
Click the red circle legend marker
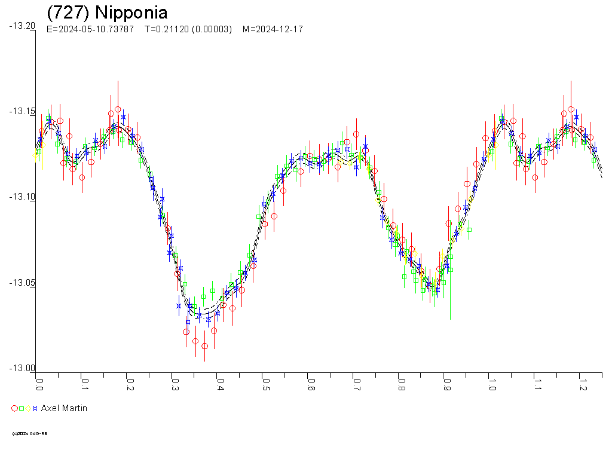[x=14, y=409]
